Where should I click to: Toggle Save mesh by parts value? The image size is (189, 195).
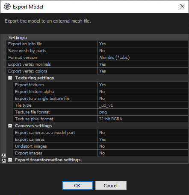click(142, 51)
